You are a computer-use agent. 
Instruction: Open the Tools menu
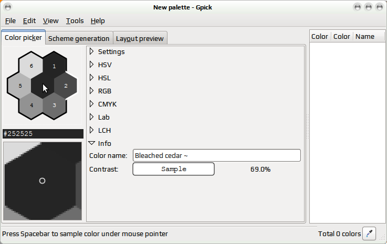[75, 21]
